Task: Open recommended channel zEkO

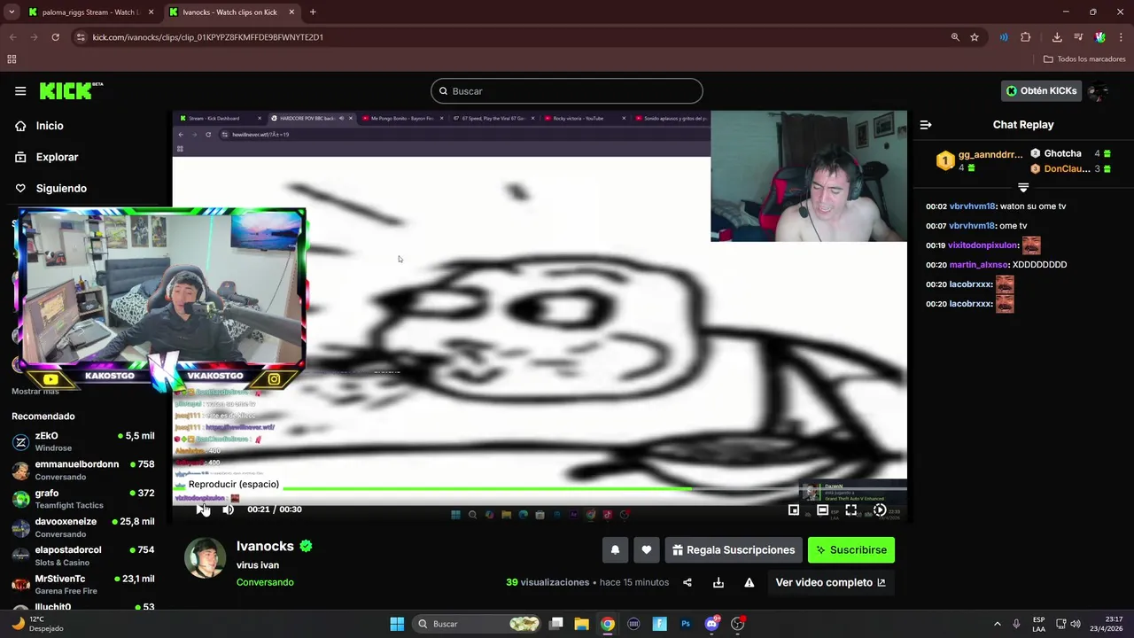Action: [x=82, y=441]
